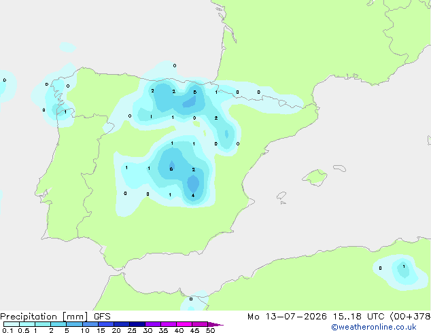Image resolution: width=431 pixels, height=333 pixels.
Task: Click the 20–25 mm legend color swatch
Action: point(122,324)
